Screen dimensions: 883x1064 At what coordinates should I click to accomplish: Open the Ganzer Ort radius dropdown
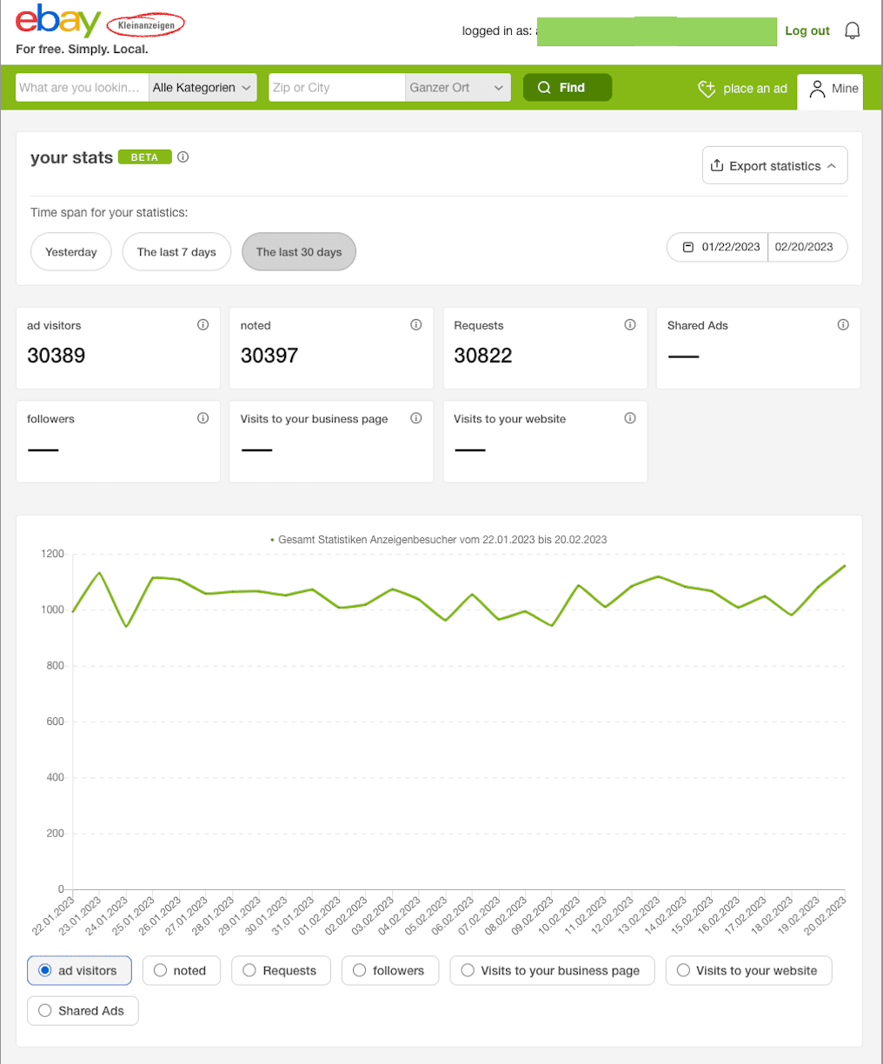pos(458,88)
